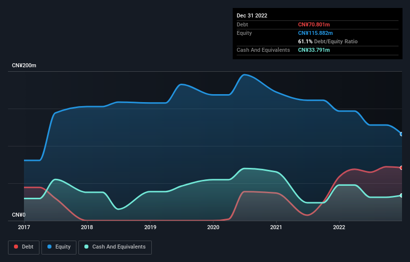Click the teal Cash And Equivalents legend dot
This screenshot has width=410, height=262.
pos(86,247)
